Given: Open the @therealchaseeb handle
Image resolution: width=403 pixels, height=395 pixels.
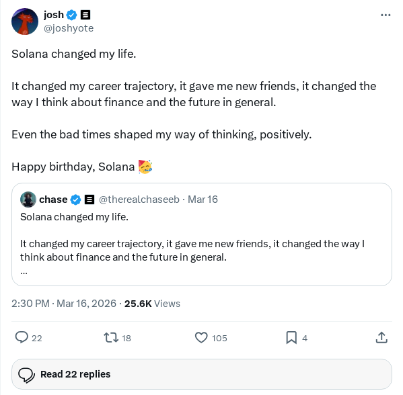Looking at the screenshot, I should click(139, 200).
